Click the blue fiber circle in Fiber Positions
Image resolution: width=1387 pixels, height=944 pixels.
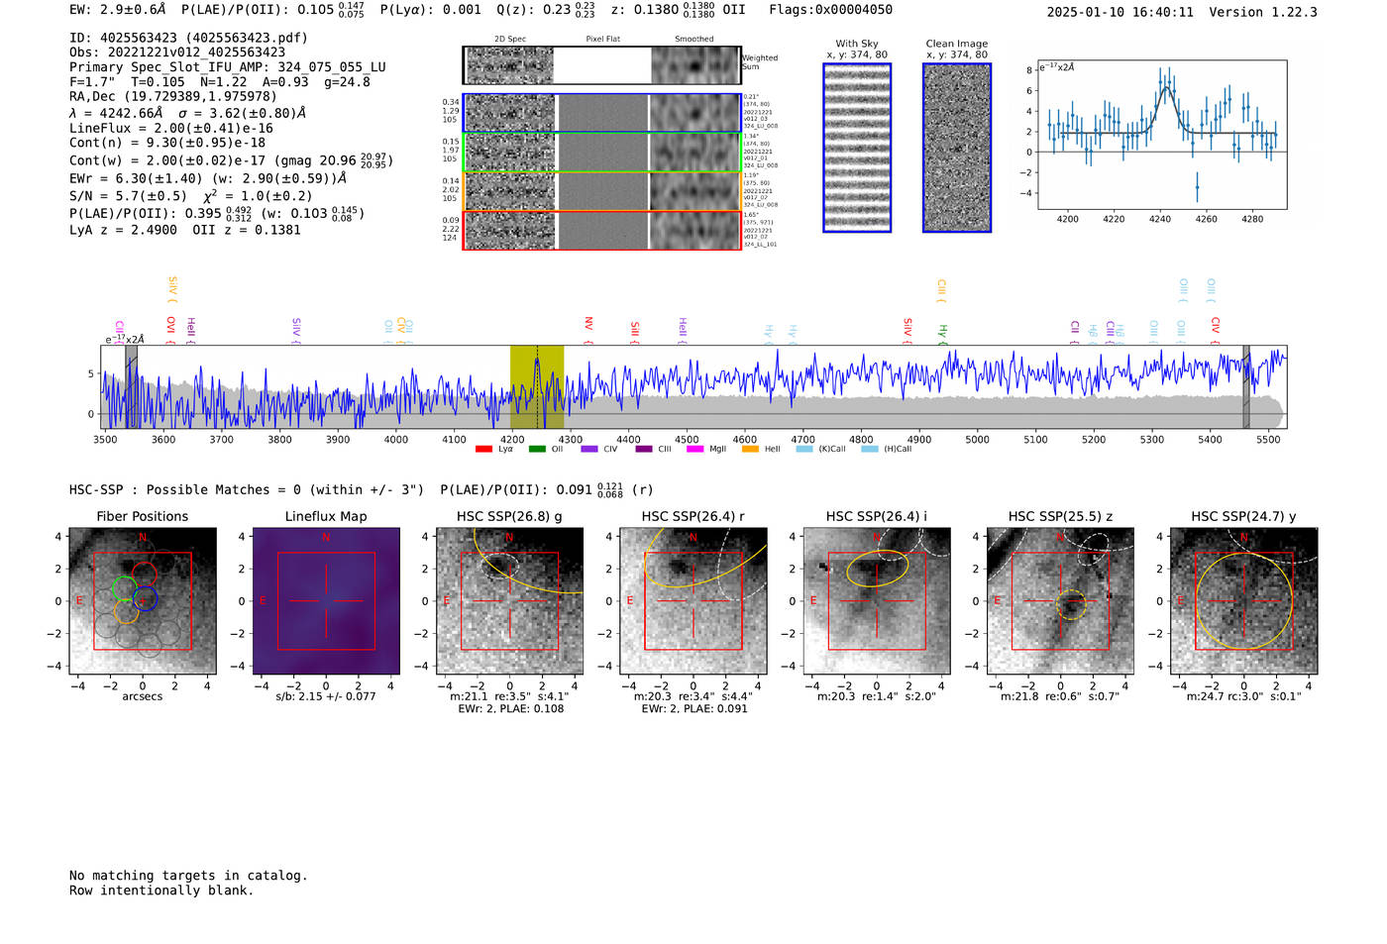pyautogui.click(x=146, y=598)
